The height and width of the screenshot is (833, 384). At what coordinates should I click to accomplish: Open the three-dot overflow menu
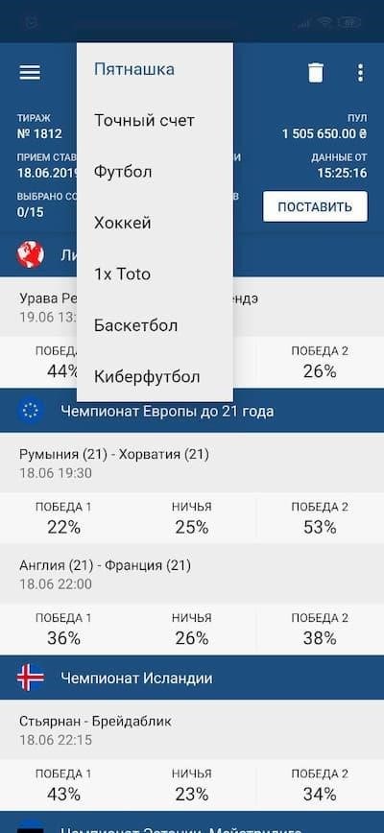[361, 72]
